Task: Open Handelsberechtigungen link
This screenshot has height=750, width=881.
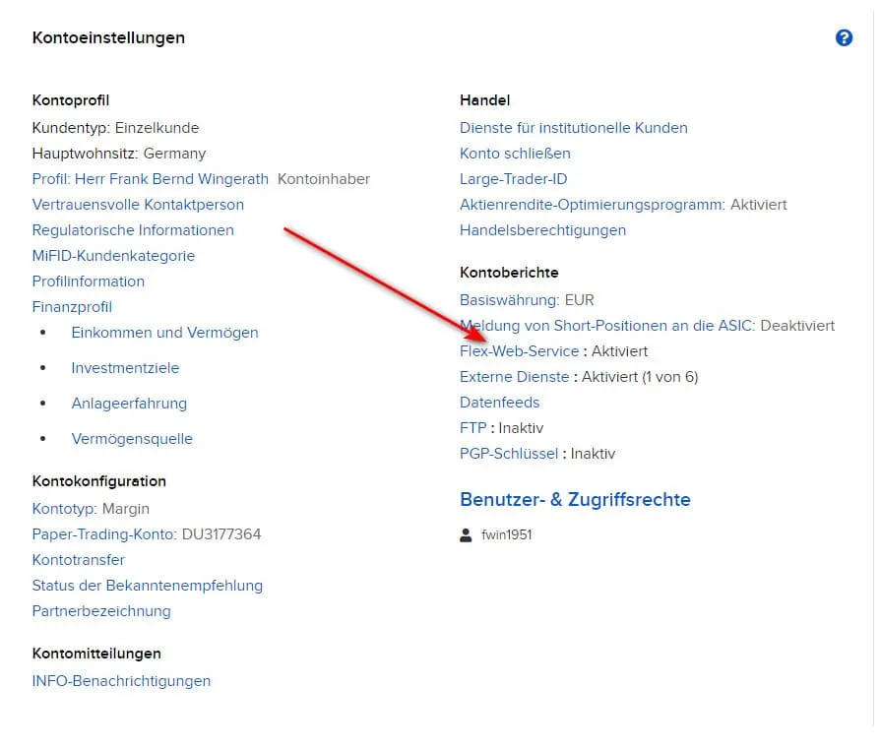Action: (542, 230)
